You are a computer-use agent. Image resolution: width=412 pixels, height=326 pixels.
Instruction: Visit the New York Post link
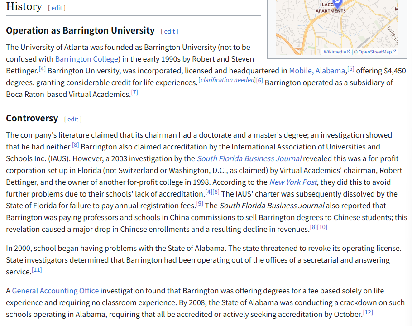[293, 182]
